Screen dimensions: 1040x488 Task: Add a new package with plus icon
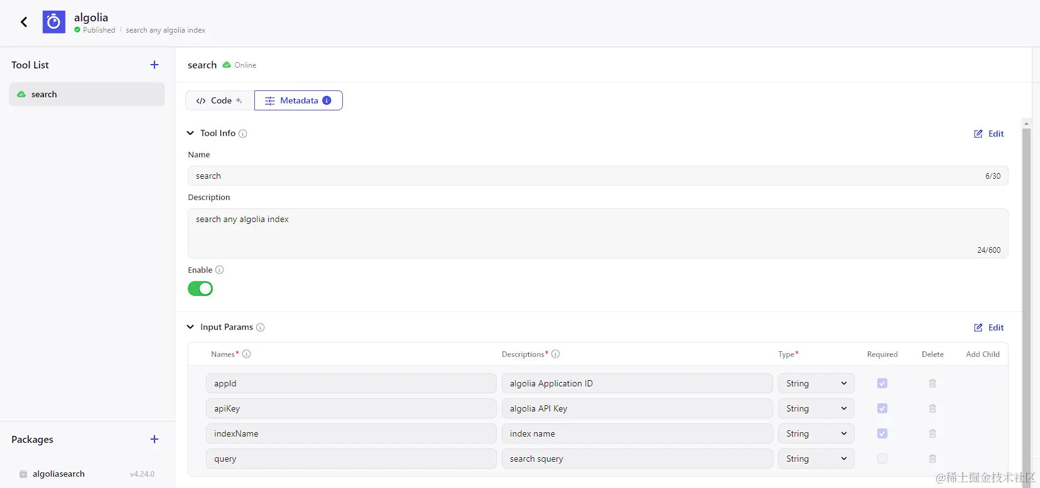tap(154, 439)
